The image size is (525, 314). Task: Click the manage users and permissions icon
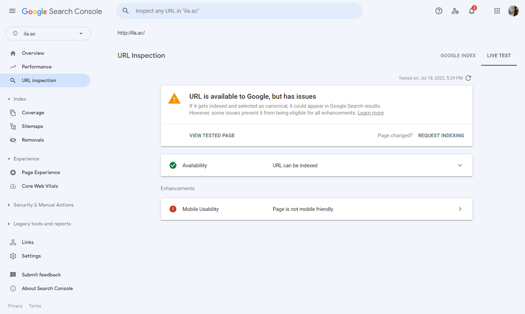(455, 11)
